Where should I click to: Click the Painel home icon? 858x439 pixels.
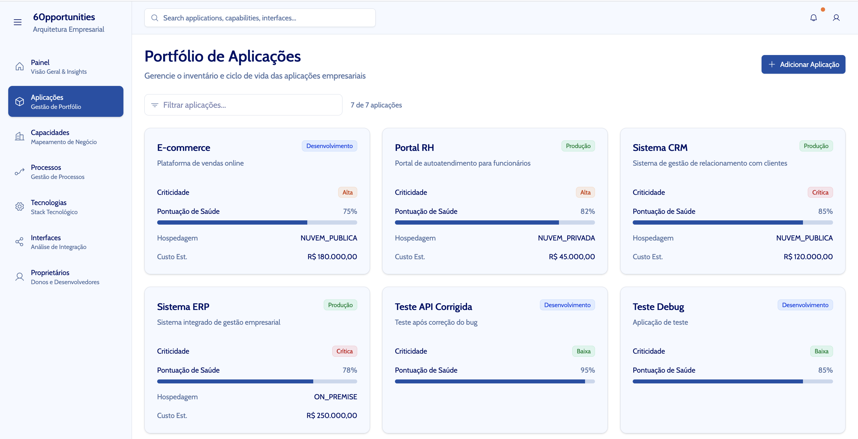coord(20,67)
